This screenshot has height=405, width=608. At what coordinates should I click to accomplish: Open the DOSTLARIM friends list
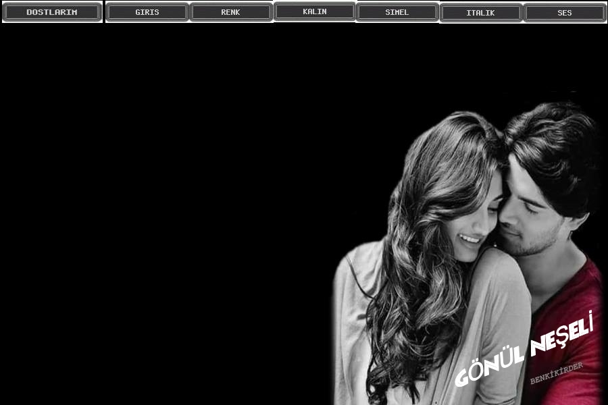52,12
